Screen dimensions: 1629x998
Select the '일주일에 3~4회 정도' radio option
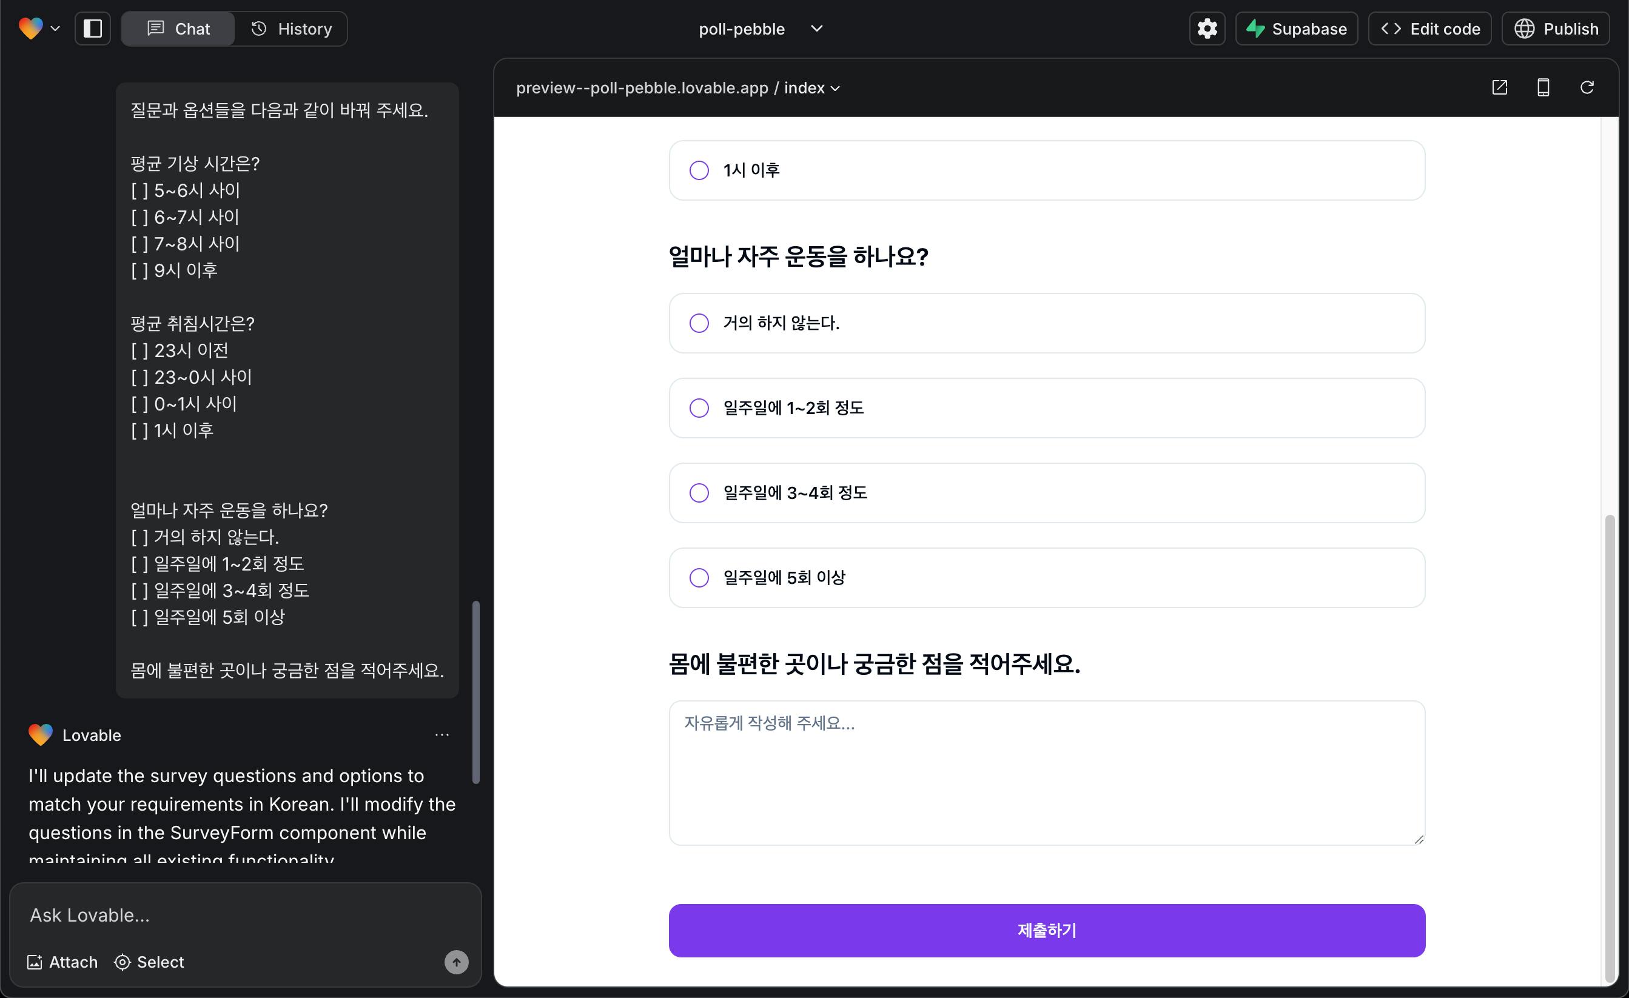[x=699, y=493]
